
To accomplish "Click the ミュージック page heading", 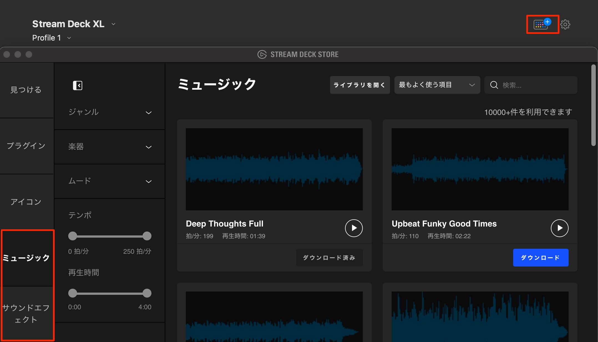I will (217, 84).
